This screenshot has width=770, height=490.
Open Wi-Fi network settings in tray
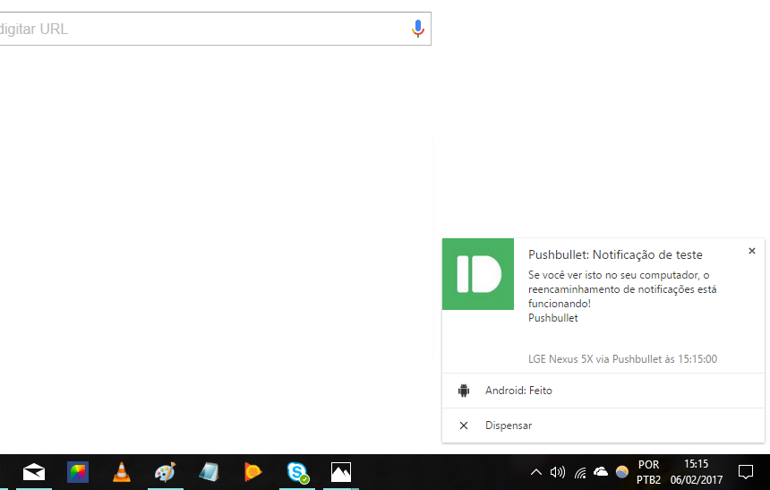coord(580,473)
